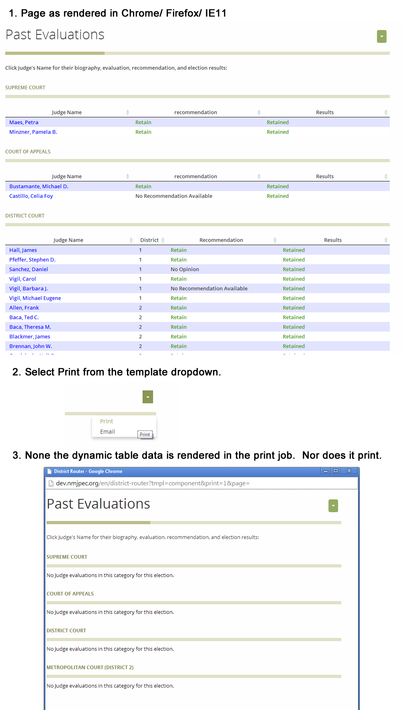The height and width of the screenshot is (710, 403).
Task: Click Supreme Court recommendation column sort arrows
Action: (259, 112)
